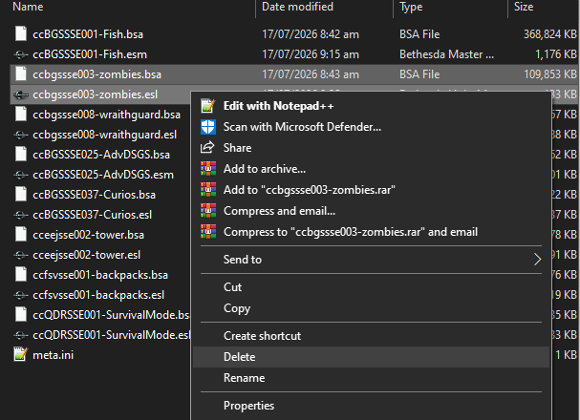This screenshot has width=580, height=420.
Task: Select file name ccfsvsse001-backpacks.esl
Action: coord(98,295)
